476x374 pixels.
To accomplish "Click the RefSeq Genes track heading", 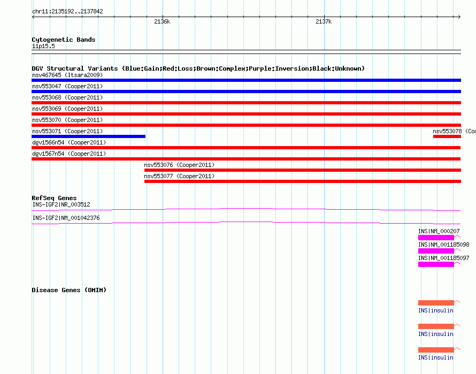I will 54,198.
